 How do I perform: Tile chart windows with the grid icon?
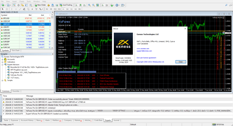[97, 5]
